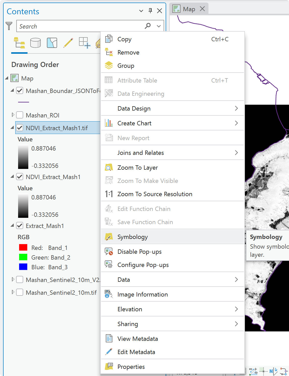Open List By Snapping icon
This screenshot has height=376, width=289.
85,43
